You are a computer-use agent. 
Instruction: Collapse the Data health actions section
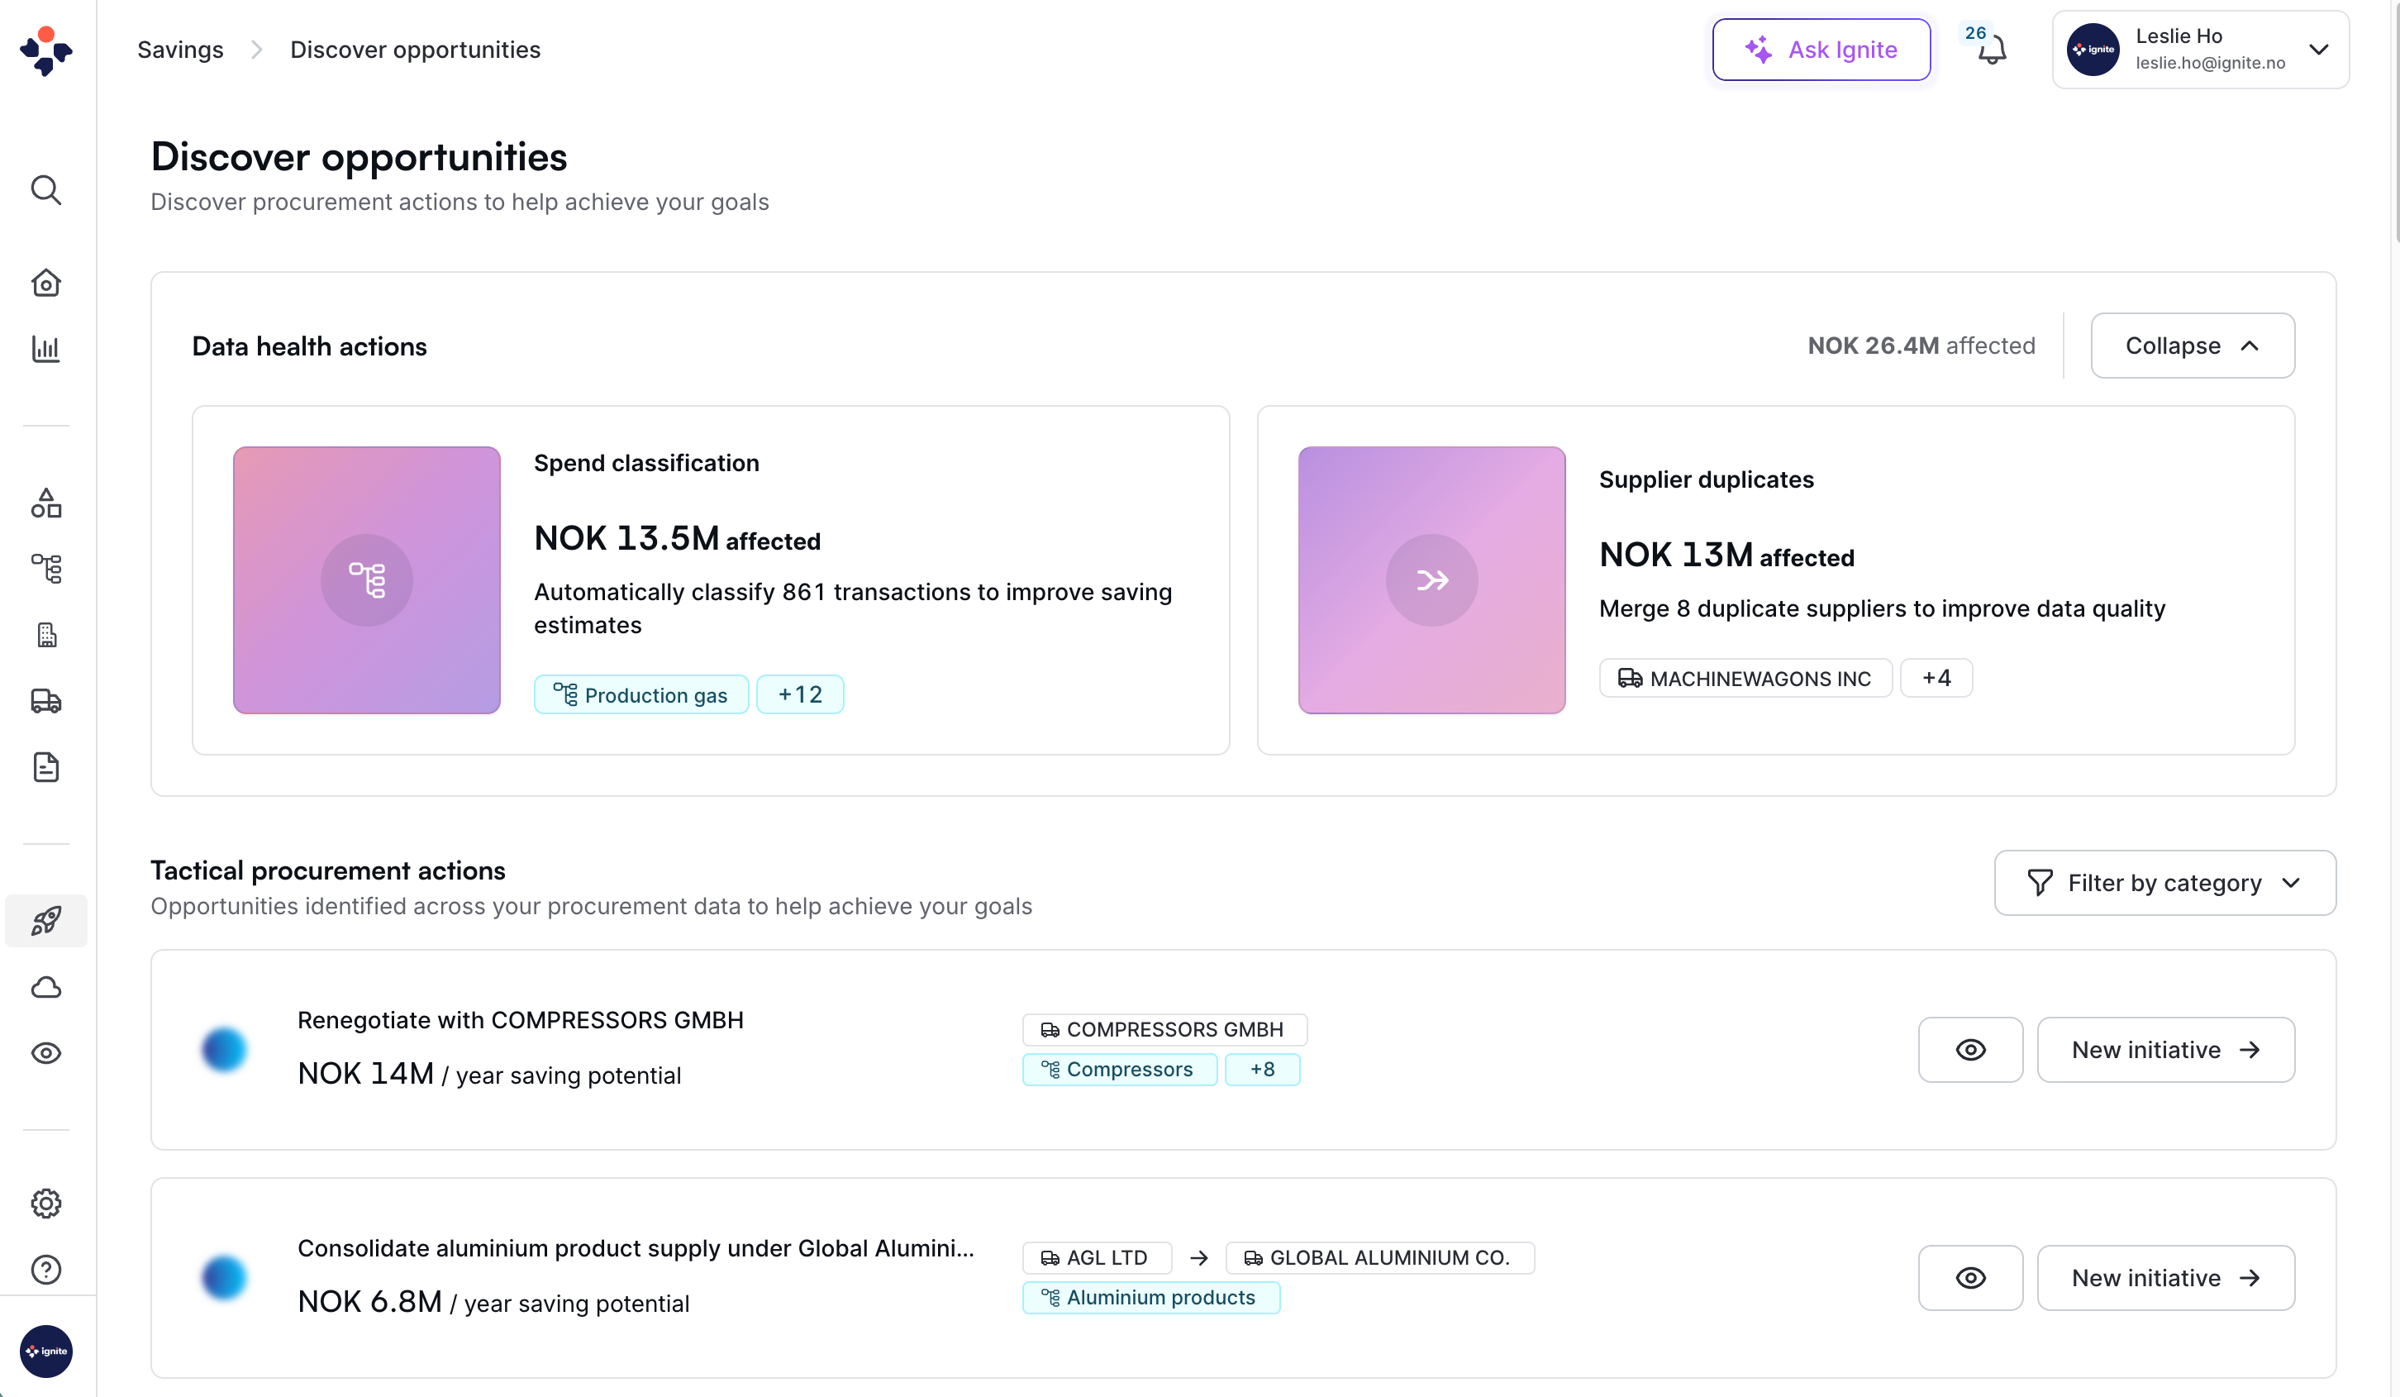[x=2192, y=346]
